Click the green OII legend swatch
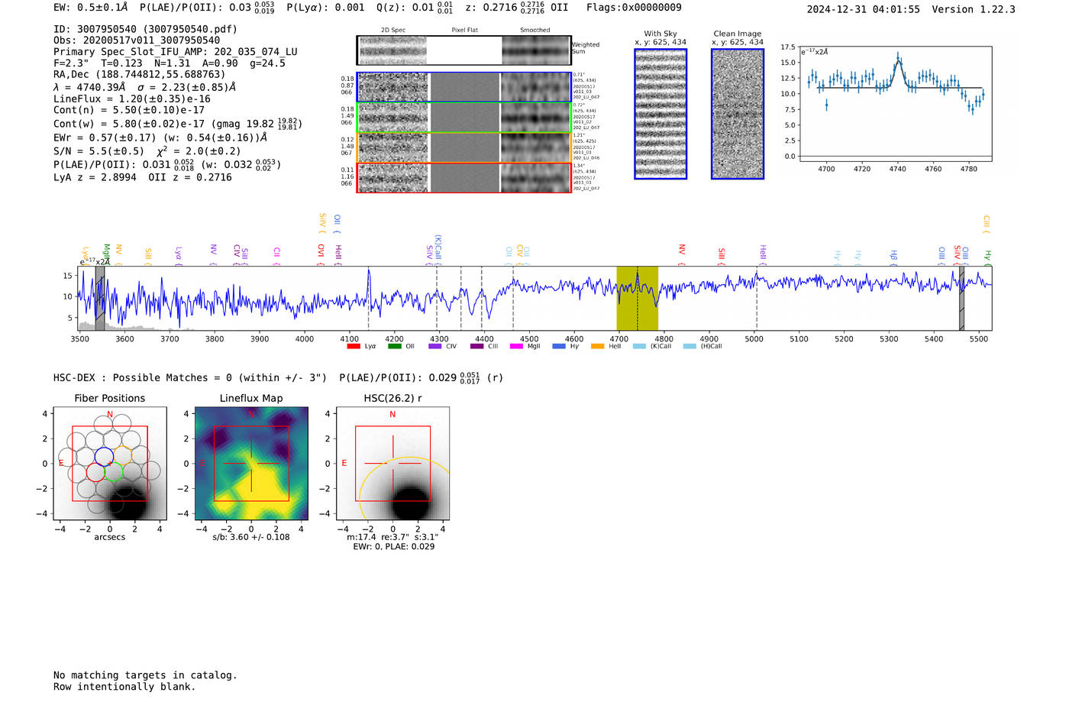This screenshot has height=728, width=1069. pos(394,347)
